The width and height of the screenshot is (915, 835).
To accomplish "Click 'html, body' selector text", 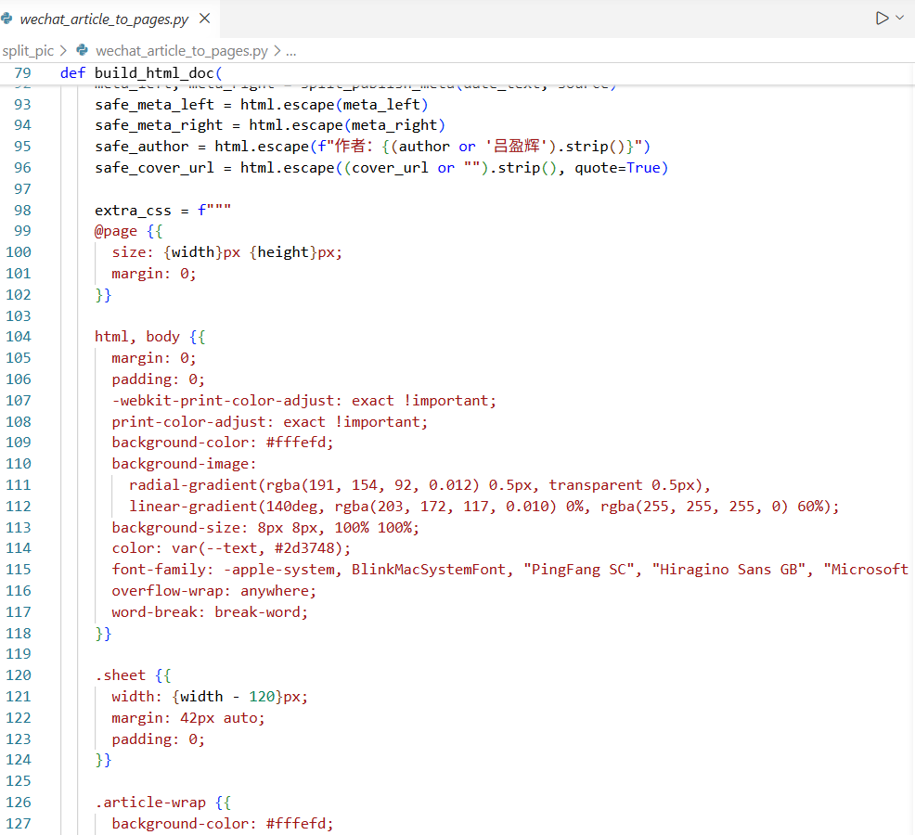I will click(137, 337).
